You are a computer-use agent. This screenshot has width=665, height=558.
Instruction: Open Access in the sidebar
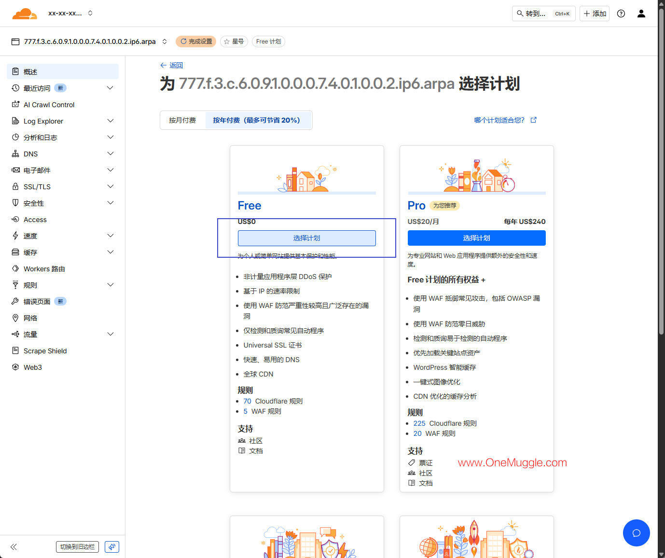63,219
